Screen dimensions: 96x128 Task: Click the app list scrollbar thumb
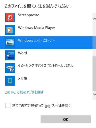94,74
